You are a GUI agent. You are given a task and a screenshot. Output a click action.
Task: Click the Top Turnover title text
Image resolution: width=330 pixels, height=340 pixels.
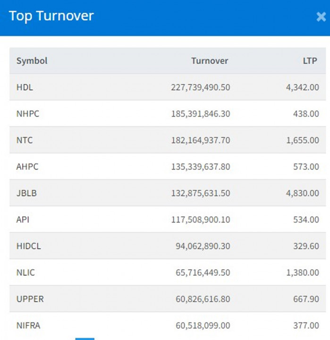[51, 16]
